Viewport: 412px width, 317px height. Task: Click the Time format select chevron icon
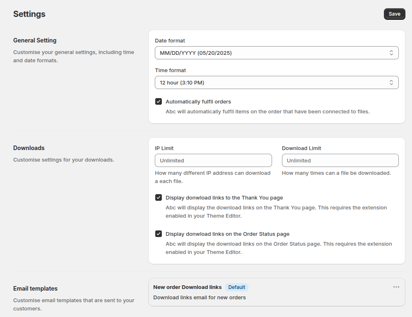(x=391, y=82)
